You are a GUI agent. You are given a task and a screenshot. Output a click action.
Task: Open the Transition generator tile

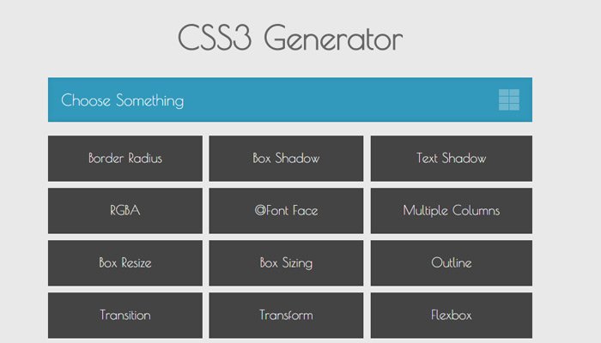[x=125, y=315]
